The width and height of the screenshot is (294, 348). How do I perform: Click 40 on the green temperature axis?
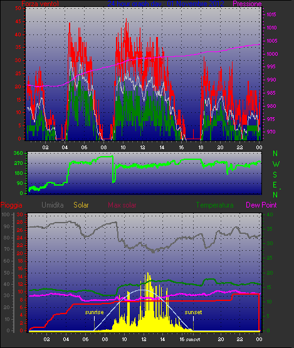click(270, 214)
